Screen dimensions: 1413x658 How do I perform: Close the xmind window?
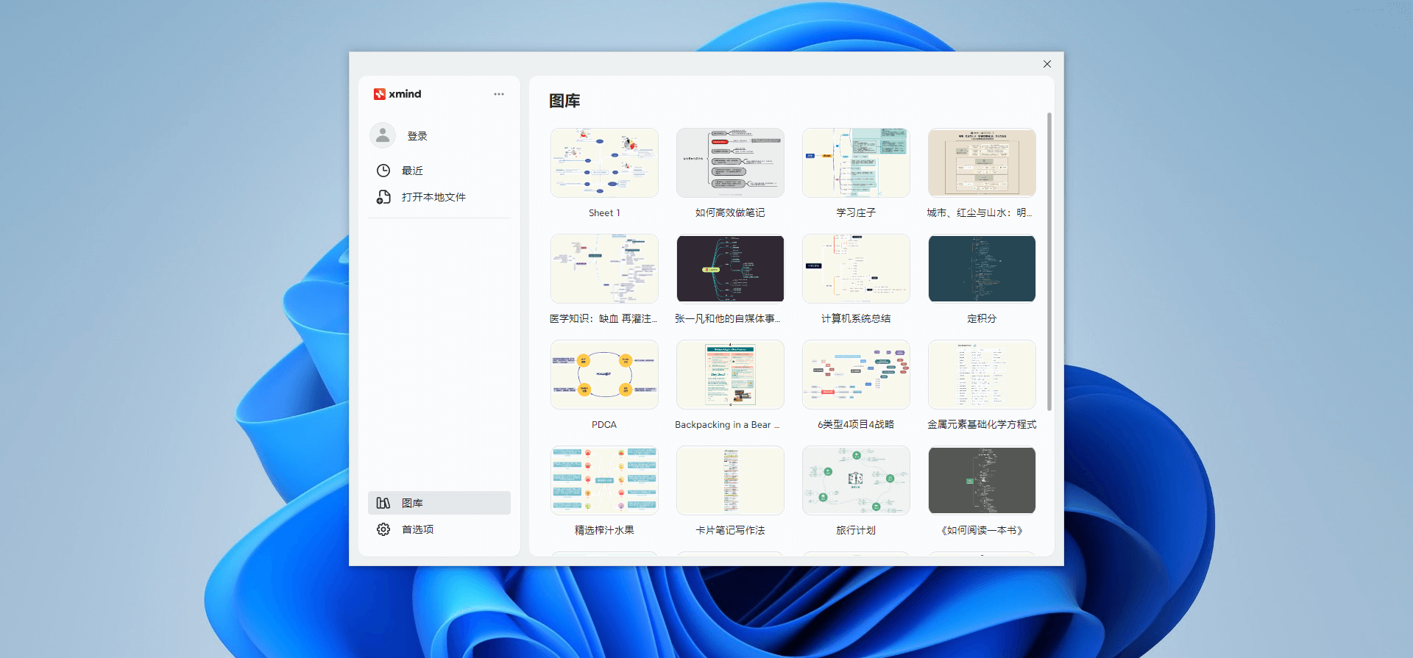click(x=1047, y=64)
